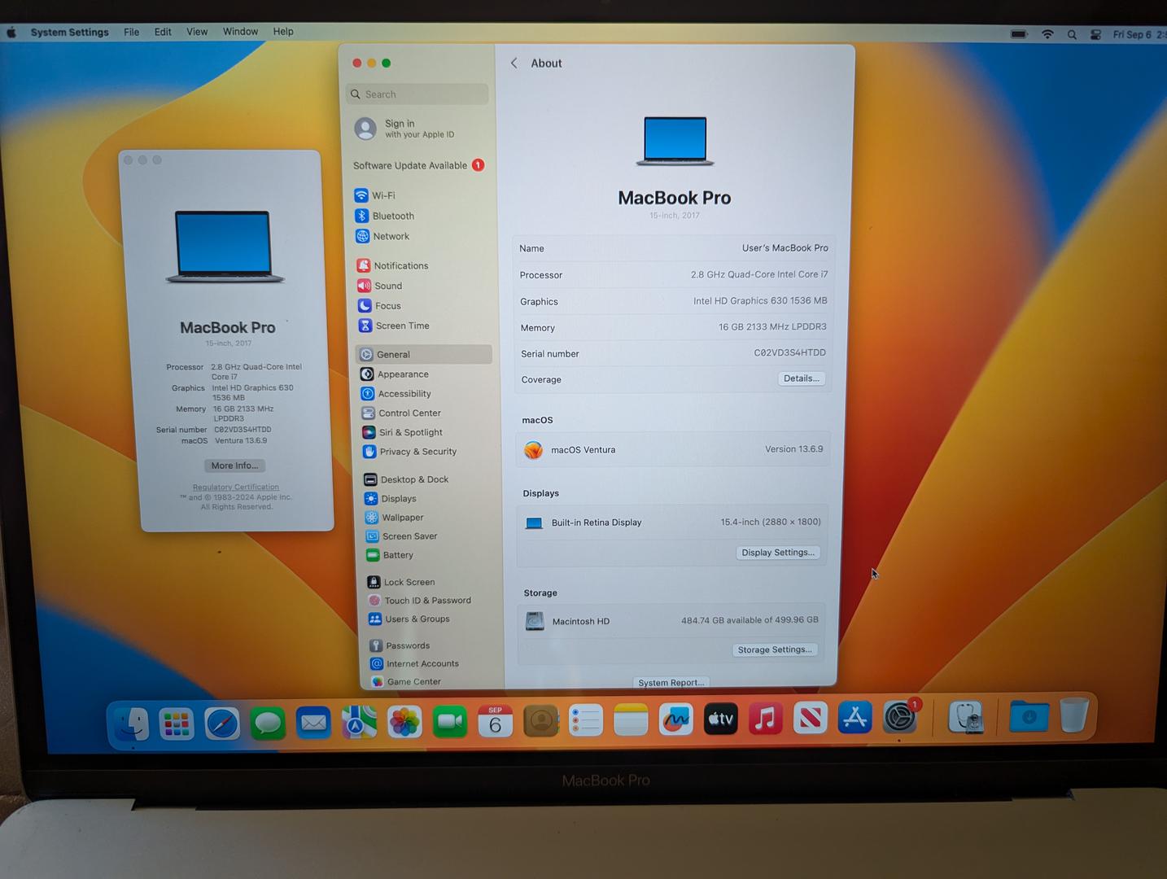Open Wi-Fi settings in the sidebar
1167x879 pixels.
pyautogui.click(x=374, y=195)
